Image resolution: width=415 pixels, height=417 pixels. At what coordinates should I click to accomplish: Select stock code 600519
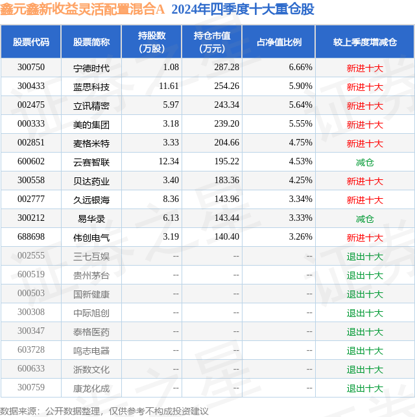tap(31, 275)
